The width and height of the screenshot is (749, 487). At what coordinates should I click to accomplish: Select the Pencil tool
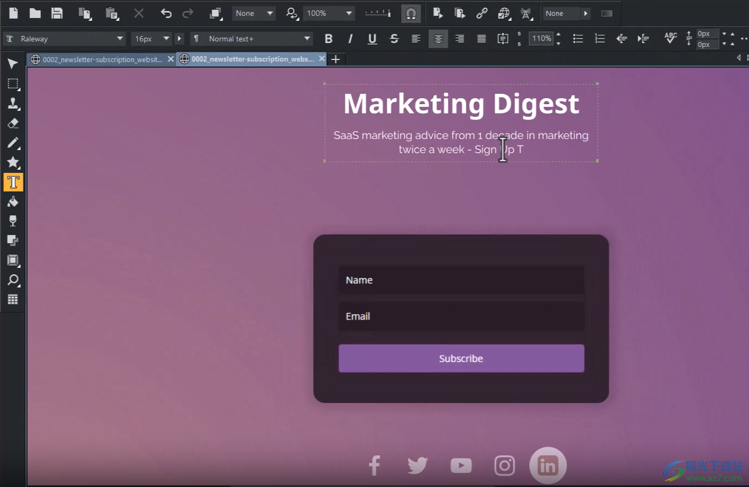[x=13, y=143]
